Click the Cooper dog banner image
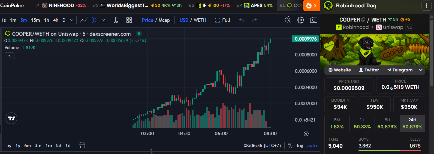The width and height of the screenshot is (434, 154). pyautogui.click(x=375, y=50)
